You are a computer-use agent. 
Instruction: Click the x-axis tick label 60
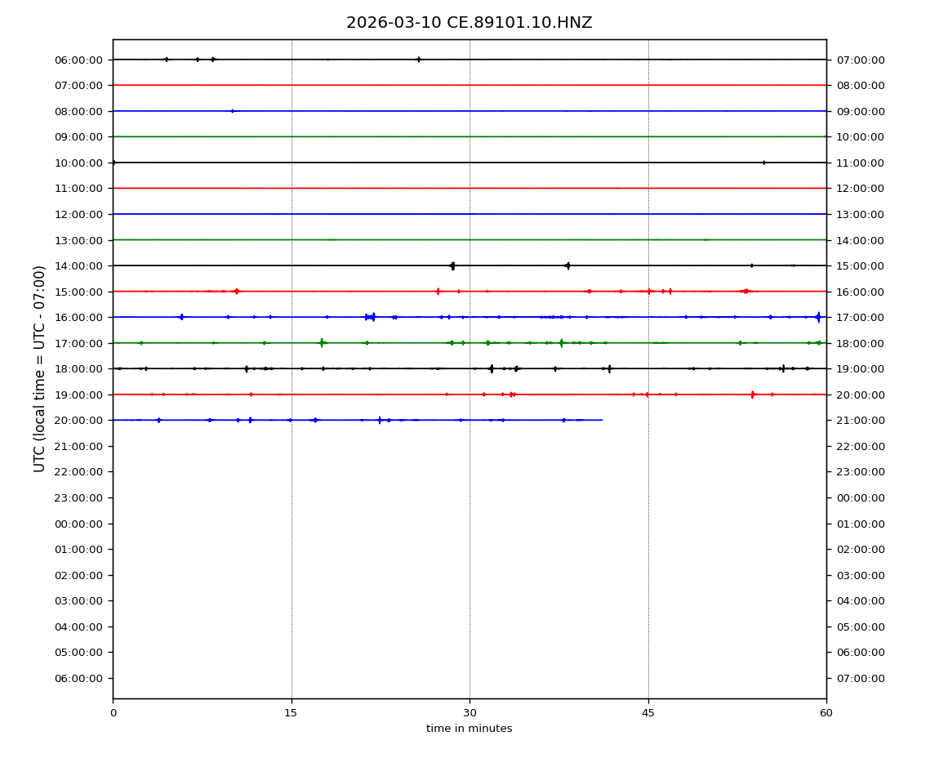[826, 713]
